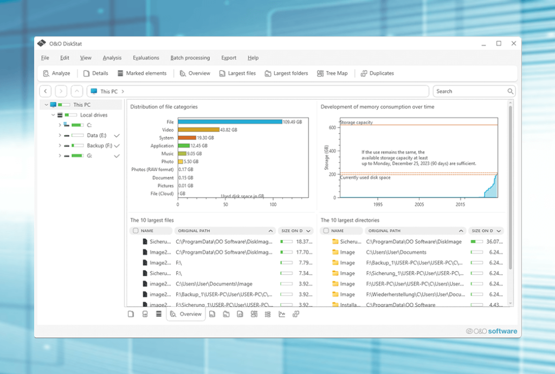Collapse the Local drives node
Image resolution: width=555 pixels, height=374 pixels.
click(53, 115)
